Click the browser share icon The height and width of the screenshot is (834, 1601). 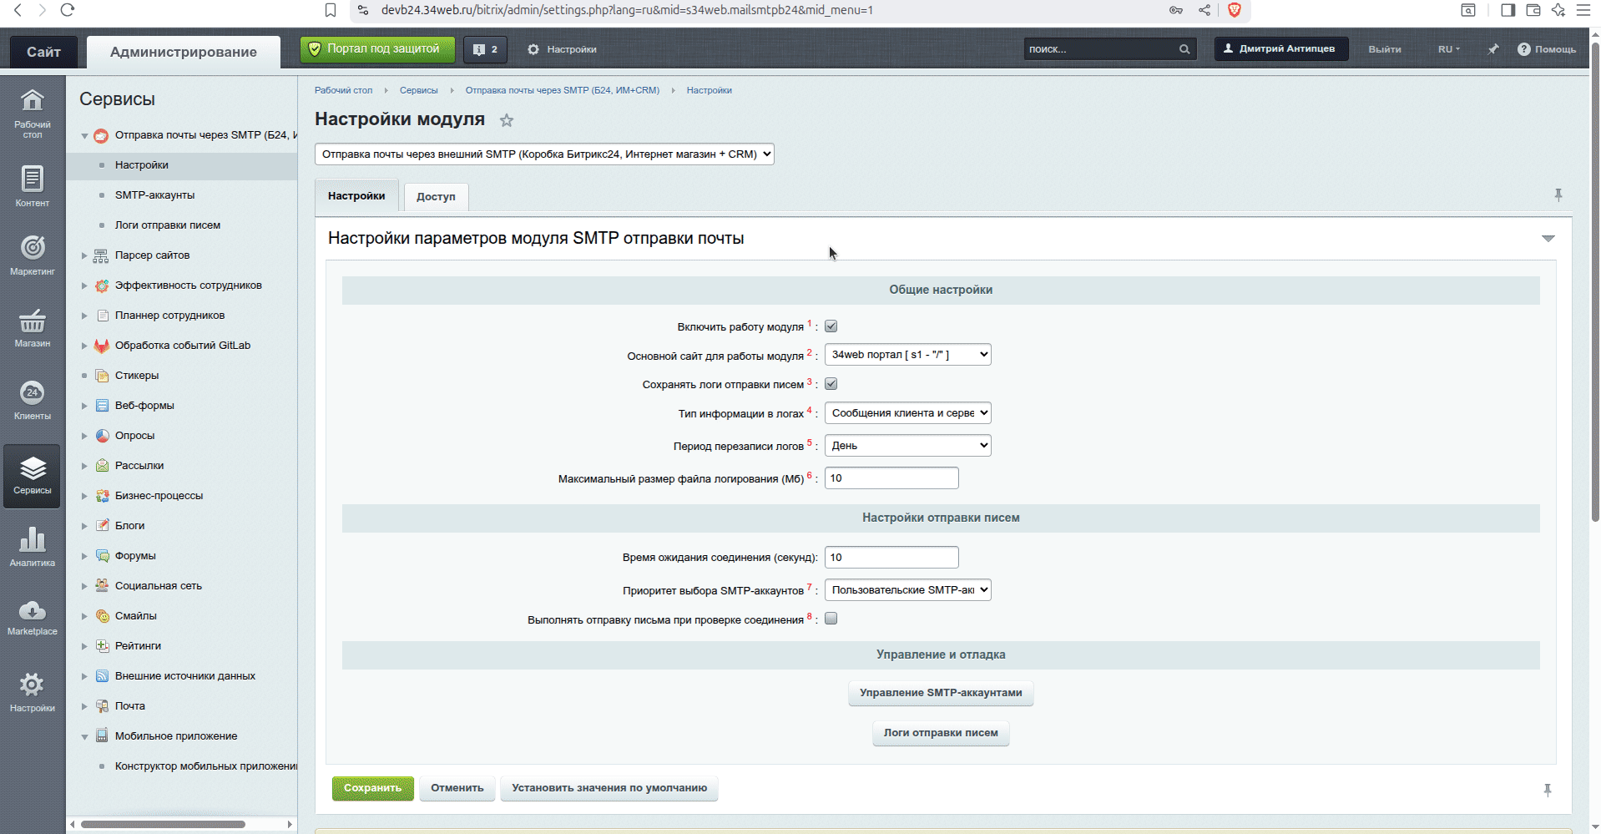click(x=1205, y=10)
